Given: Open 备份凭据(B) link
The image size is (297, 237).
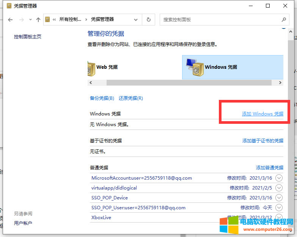Looking at the screenshot, I should 102,98.
